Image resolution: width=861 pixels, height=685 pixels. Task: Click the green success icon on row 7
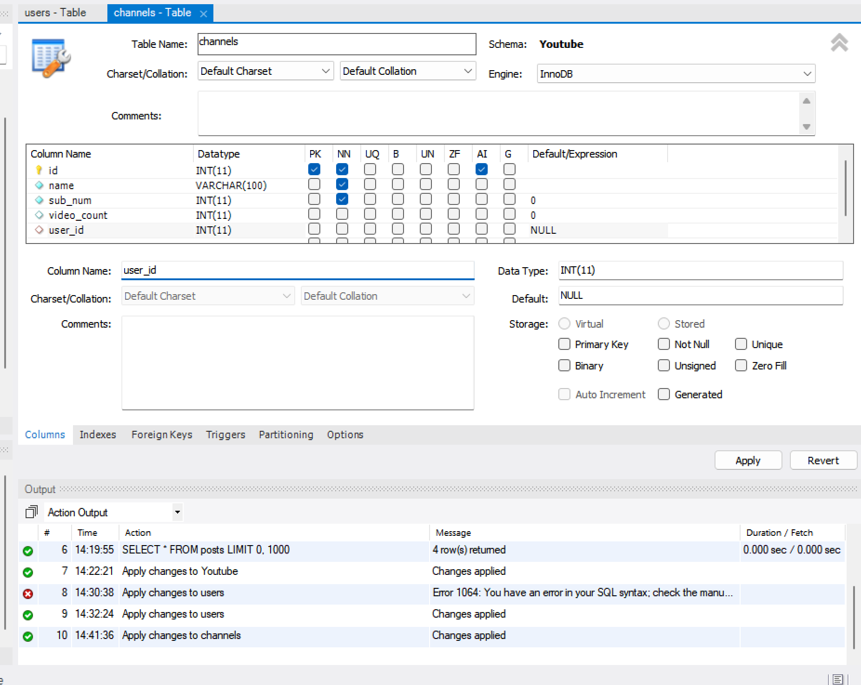[28, 572]
